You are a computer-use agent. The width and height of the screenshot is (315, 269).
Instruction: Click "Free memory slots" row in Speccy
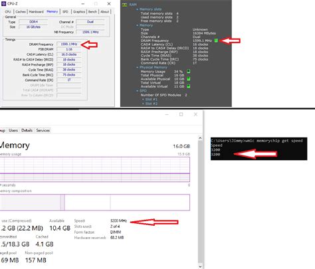click(159, 21)
